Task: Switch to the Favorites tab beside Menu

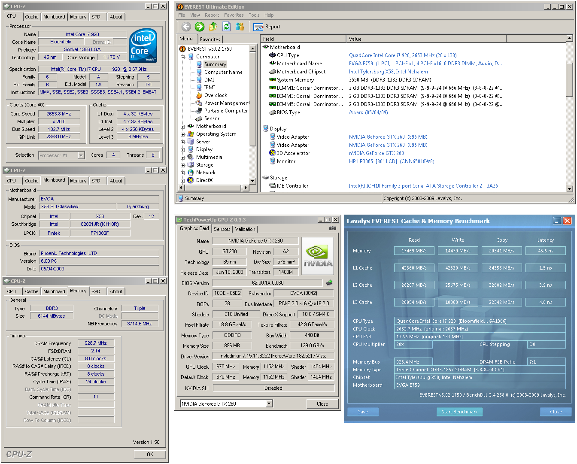Action: pos(210,39)
